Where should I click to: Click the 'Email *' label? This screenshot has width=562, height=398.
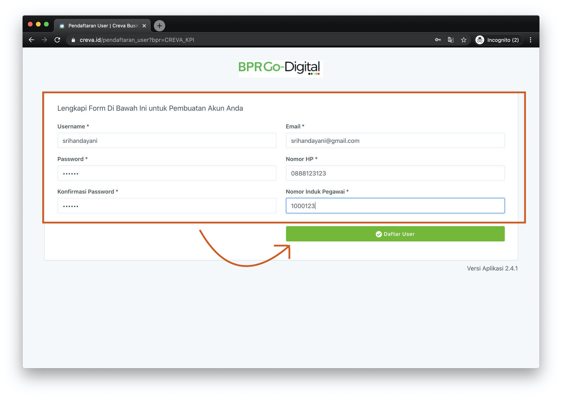tap(295, 126)
